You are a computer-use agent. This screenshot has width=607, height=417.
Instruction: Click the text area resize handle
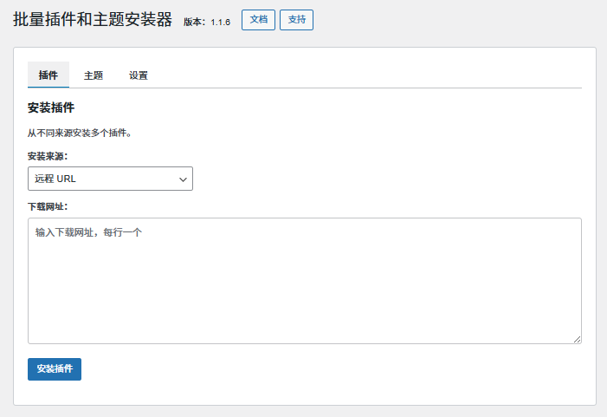[x=577, y=339]
